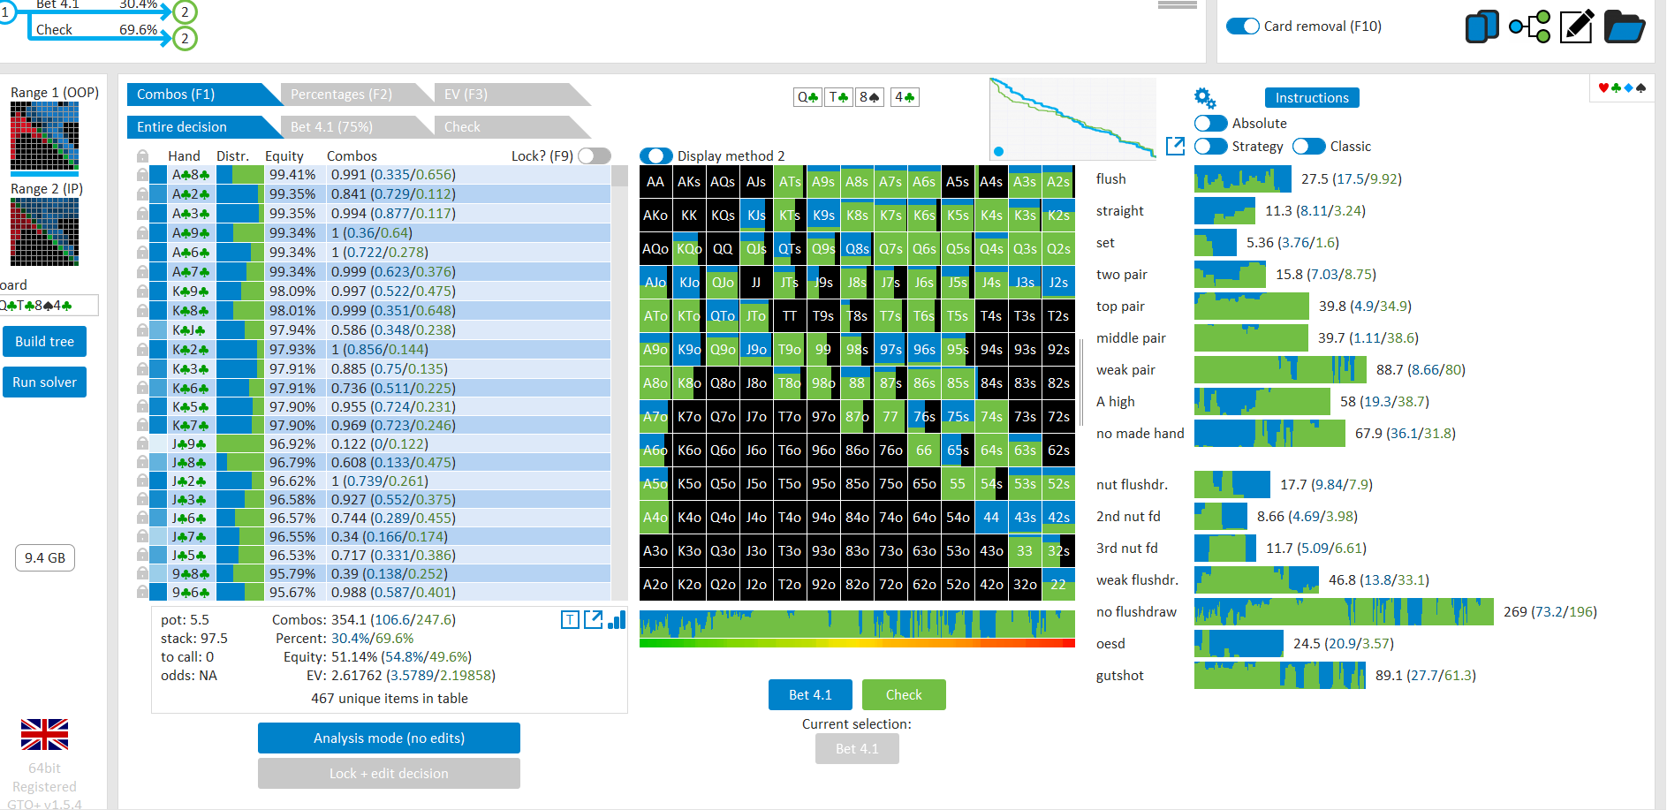Select the QQ cell in the hand matrix
This screenshot has width=1667, height=810.
pyautogui.click(x=723, y=249)
